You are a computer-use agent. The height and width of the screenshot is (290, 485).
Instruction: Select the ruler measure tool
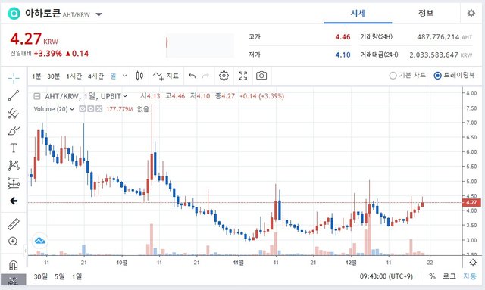(14, 224)
